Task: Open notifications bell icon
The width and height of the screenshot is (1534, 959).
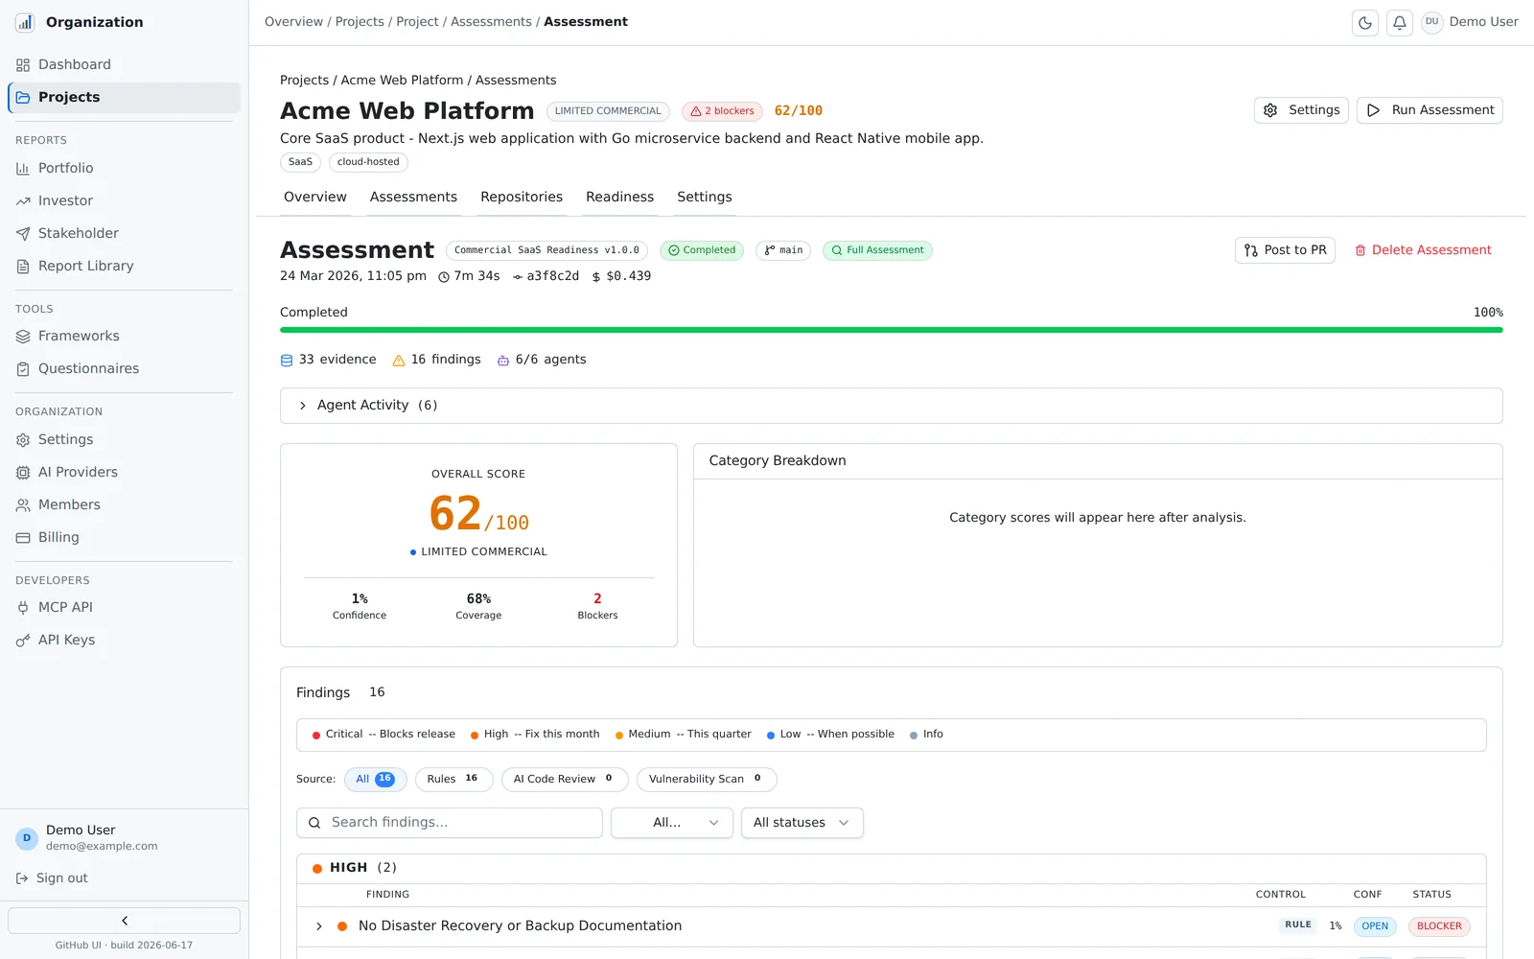Action: tap(1400, 22)
